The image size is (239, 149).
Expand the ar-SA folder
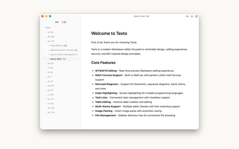coord(46,32)
